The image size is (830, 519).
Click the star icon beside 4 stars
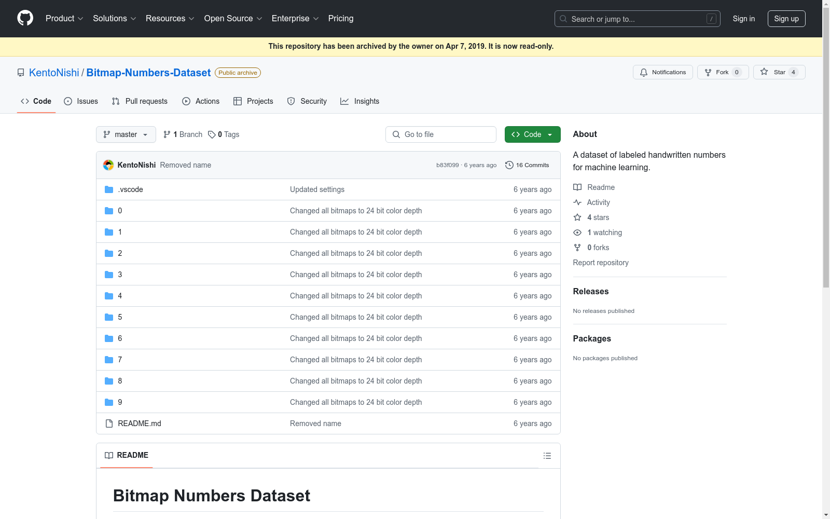(577, 217)
